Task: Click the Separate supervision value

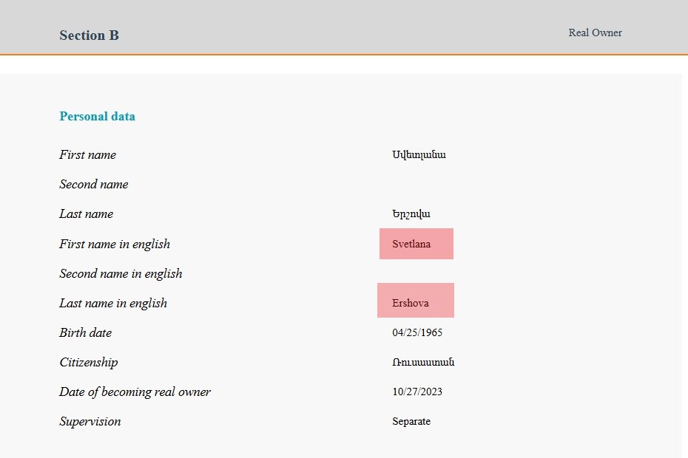Action: [411, 421]
